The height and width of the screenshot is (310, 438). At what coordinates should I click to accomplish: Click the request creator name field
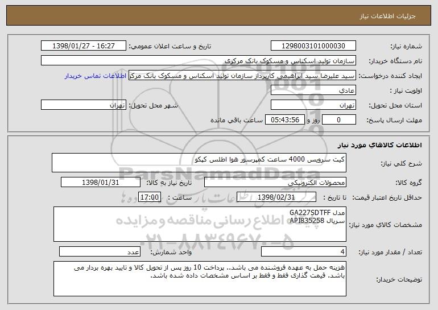click(x=242, y=76)
